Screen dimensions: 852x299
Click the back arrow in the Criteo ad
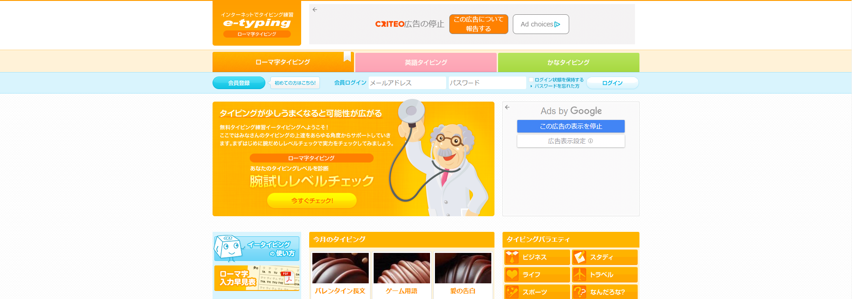[315, 9]
